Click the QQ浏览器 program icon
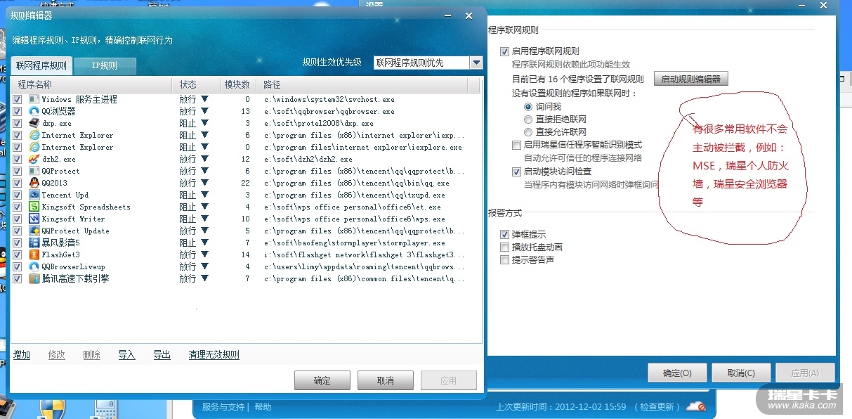Screen dimensions: 852x419 point(34,111)
